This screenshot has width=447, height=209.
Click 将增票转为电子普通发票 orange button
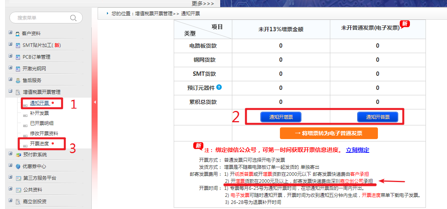click(329, 133)
